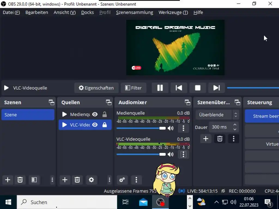
Task: Open the Windows Start menu
Action: (x=8, y=202)
